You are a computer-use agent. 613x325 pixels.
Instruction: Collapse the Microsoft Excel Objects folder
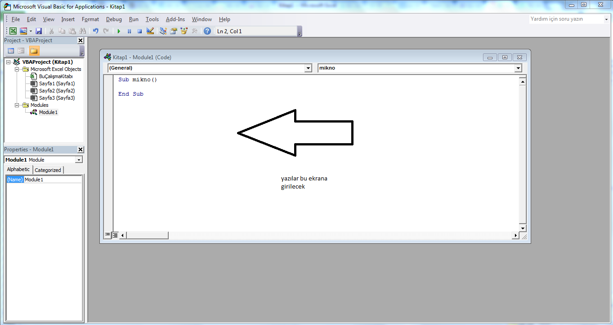coord(17,69)
